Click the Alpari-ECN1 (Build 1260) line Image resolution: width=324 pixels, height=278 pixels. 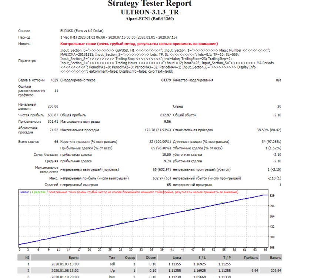[150, 19]
